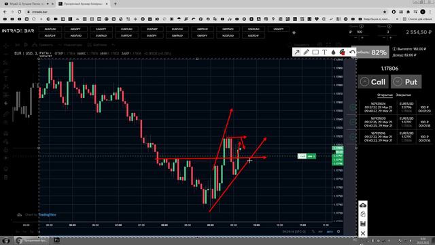Close the active intrade browser tab
The image size is (435, 245).
pos(107,4)
